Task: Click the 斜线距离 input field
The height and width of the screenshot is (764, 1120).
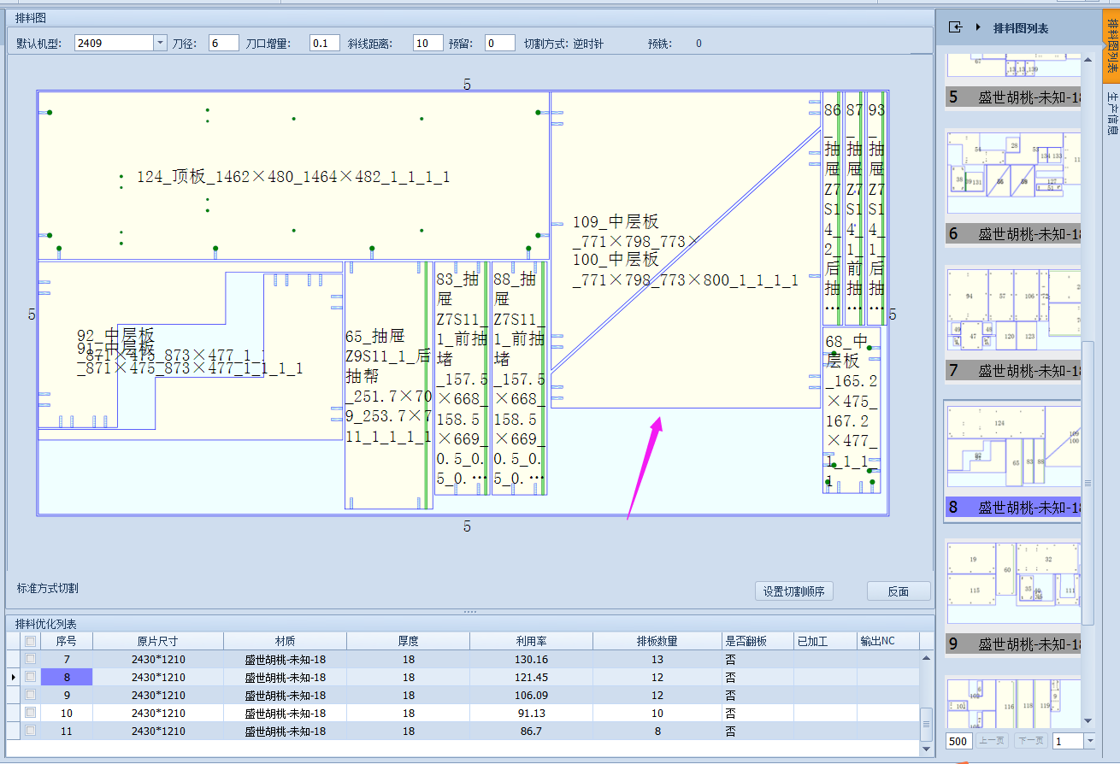Action: pyautogui.click(x=427, y=43)
